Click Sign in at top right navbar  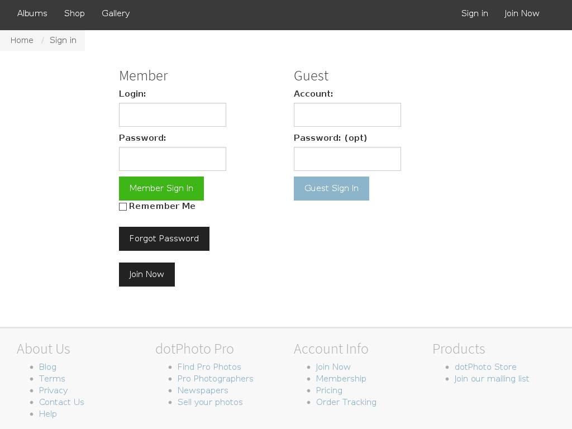(x=474, y=13)
